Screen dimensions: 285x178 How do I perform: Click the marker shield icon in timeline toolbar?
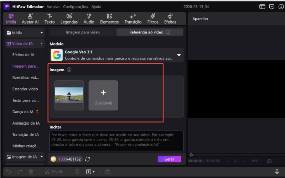point(77,172)
